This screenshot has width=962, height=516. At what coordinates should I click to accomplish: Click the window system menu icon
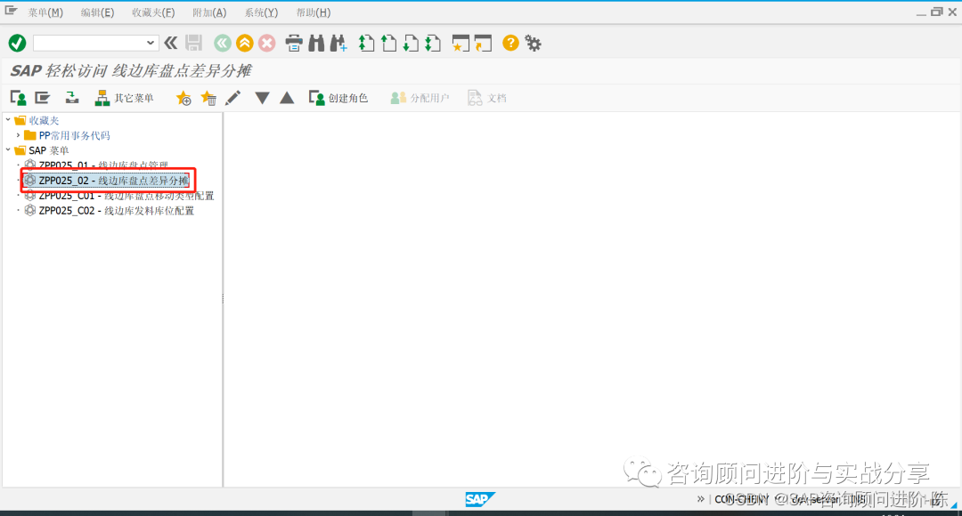[x=11, y=11]
